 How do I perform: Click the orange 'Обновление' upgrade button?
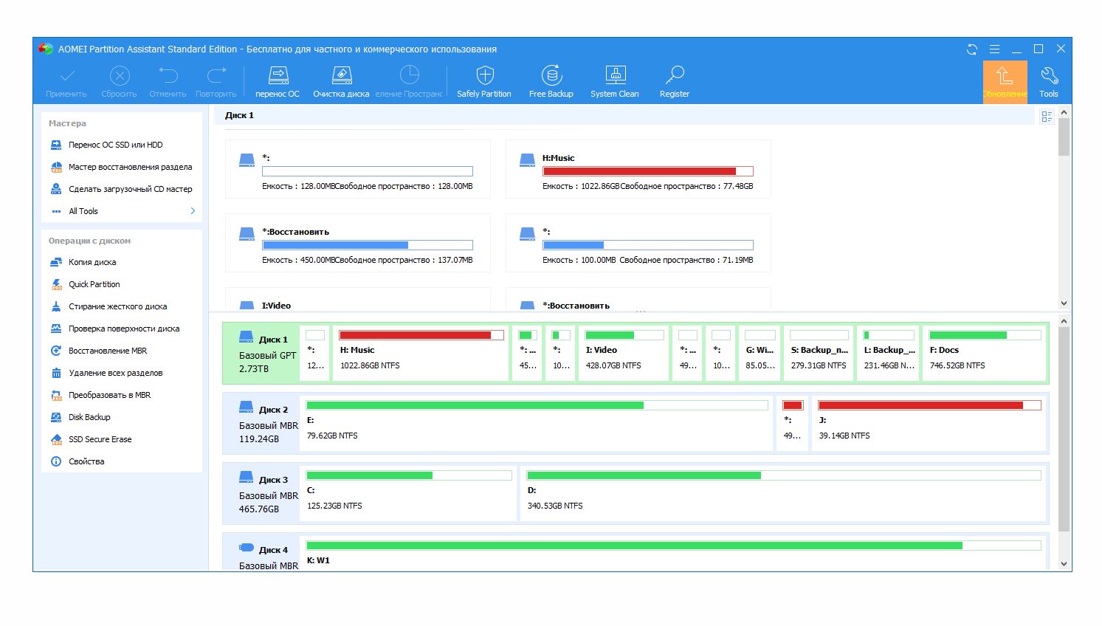point(1005,81)
